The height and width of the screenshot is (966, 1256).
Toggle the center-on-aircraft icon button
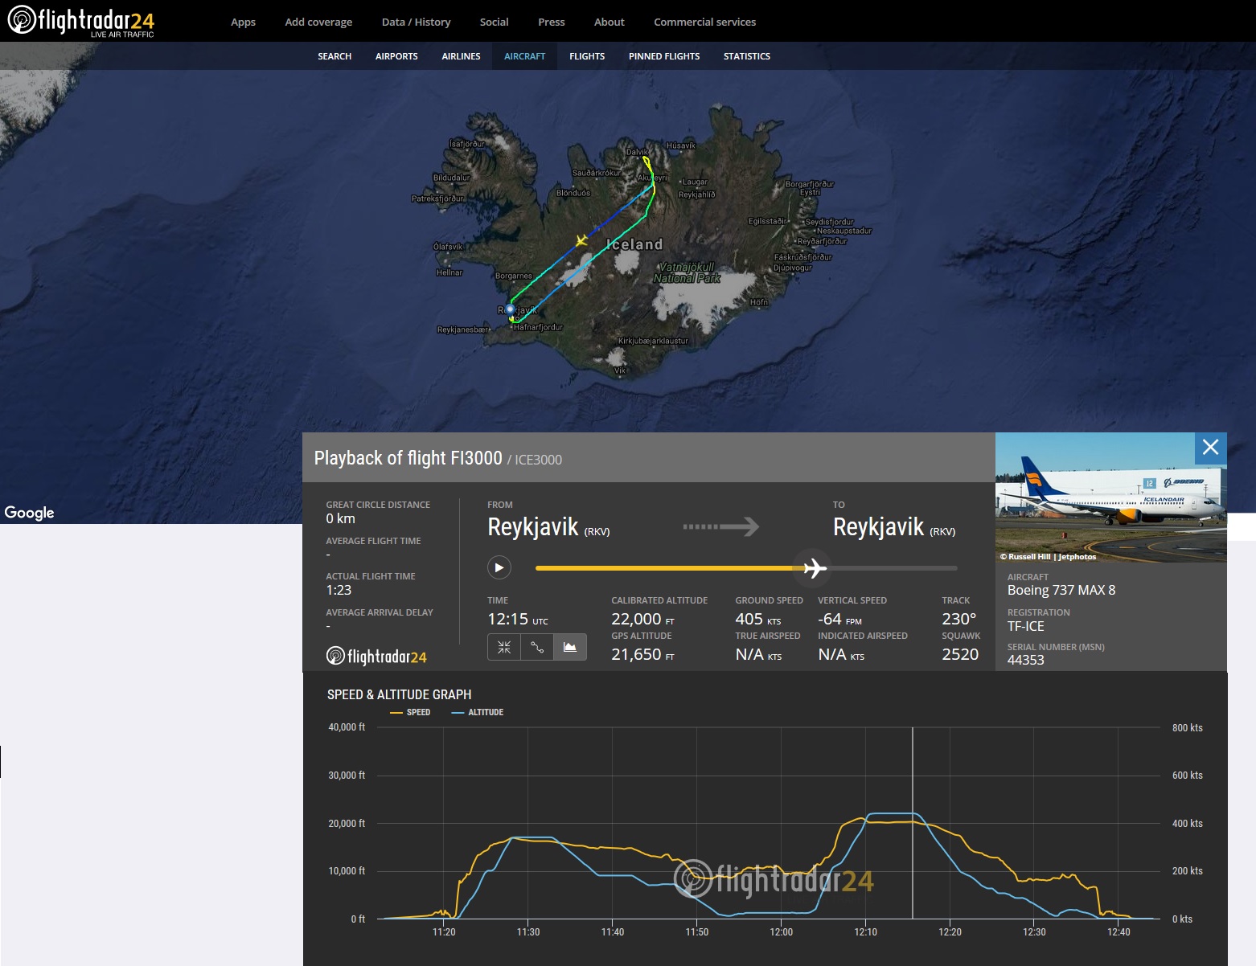[x=504, y=647]
